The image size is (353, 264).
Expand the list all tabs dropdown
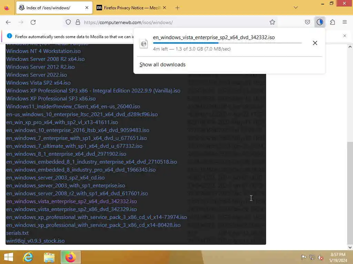pos(296,8)
